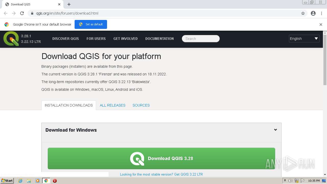Screen dimensions: 327x184
Task: Click the show desktop button
Action: pyautogui.click(x=324, y=181)
